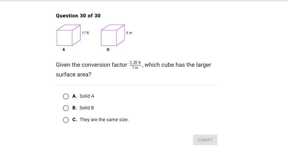Click the bold letter A option label

click(x=74, y=96)
